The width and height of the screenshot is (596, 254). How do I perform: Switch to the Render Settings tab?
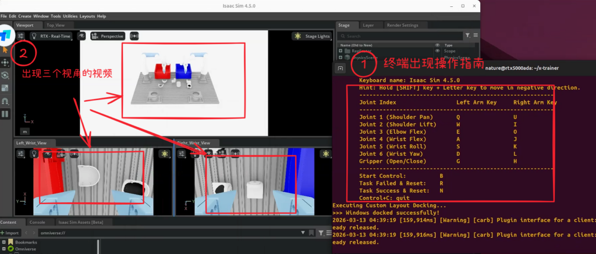tap(403, 25)
